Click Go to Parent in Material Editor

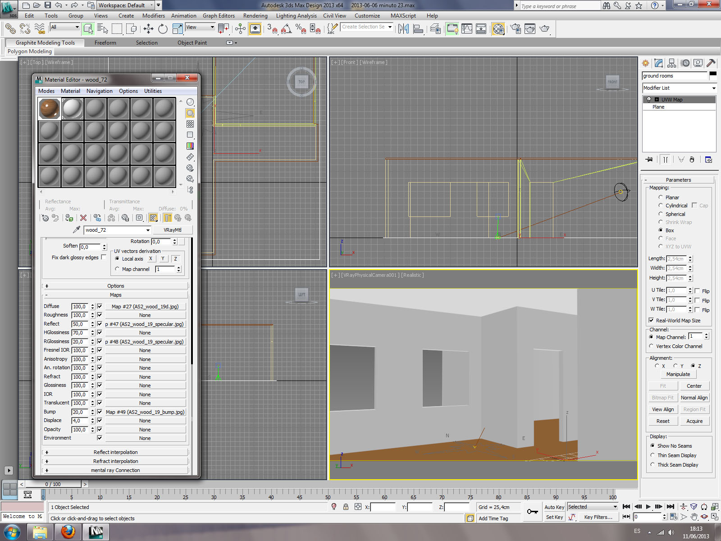point(178,218)
